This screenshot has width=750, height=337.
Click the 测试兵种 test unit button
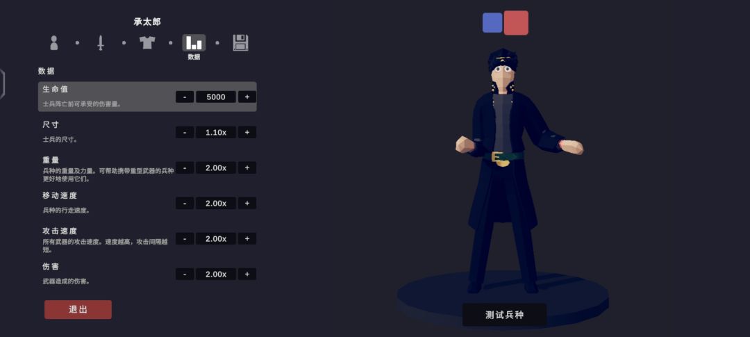coord(504,315)
